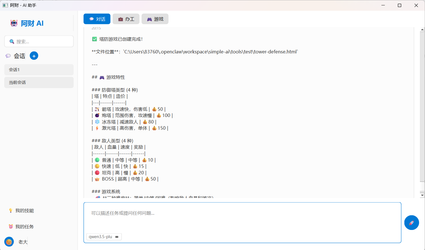Click the speech bubble icon beside 会话
425x250 pixels.
click(x=8, y=56)
